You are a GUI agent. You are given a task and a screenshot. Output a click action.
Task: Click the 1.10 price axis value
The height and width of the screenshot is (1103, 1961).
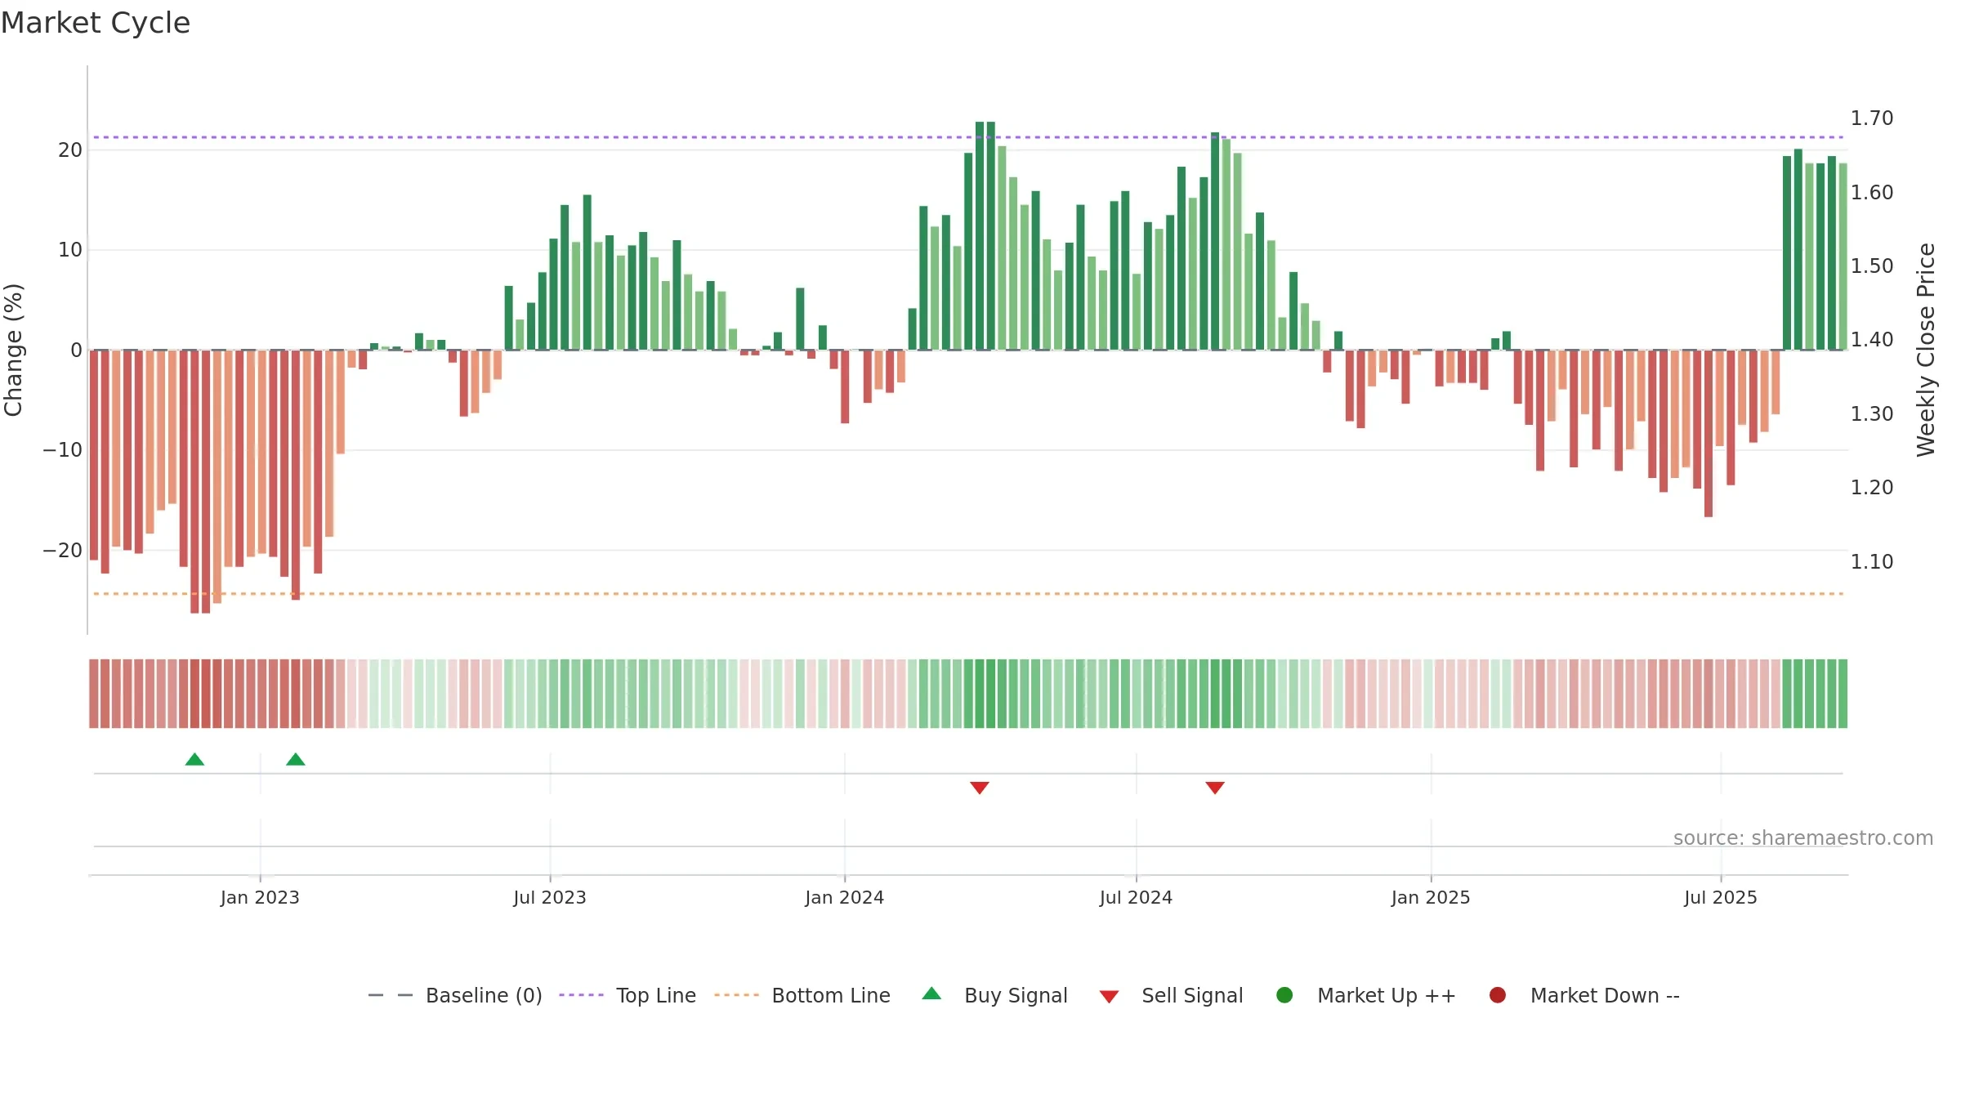coord(1872,562)
